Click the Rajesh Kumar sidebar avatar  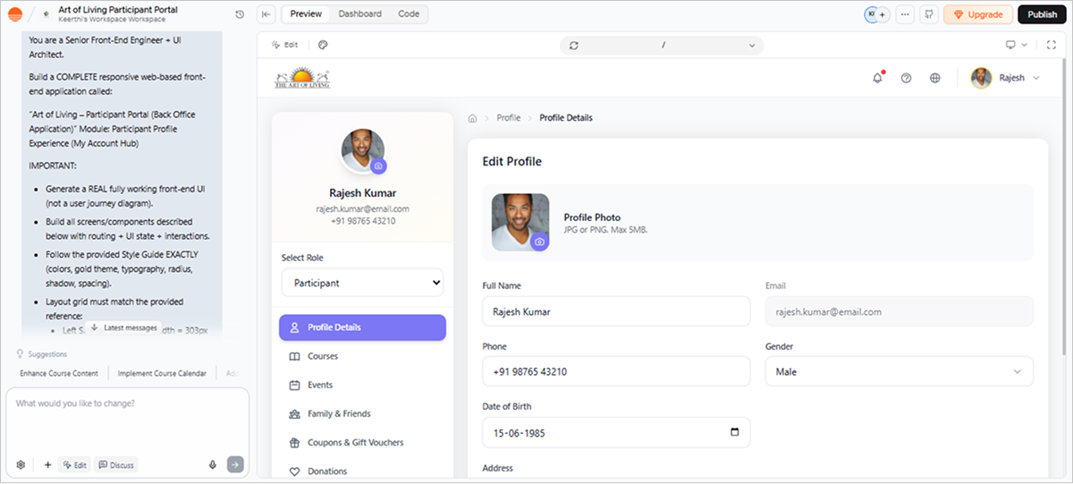[x=363, y=150]
